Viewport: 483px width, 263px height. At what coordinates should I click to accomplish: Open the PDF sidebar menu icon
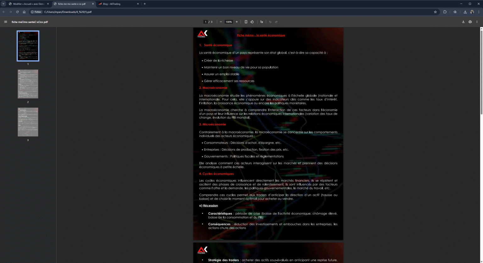(6, 22)
